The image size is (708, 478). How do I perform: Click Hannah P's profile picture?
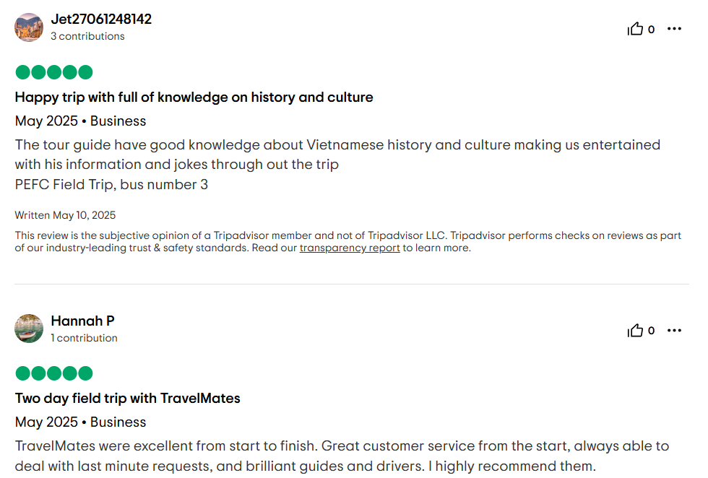click(29, 329)
